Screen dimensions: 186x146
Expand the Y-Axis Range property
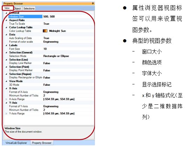[6, 113]
